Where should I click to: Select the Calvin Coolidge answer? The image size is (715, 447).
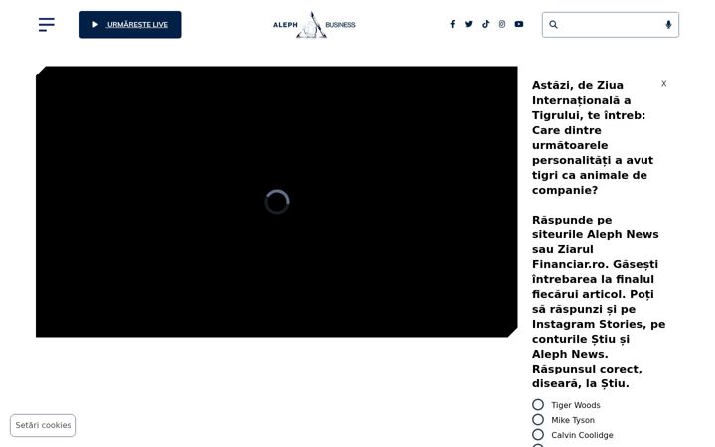click(x=538, y=435)
